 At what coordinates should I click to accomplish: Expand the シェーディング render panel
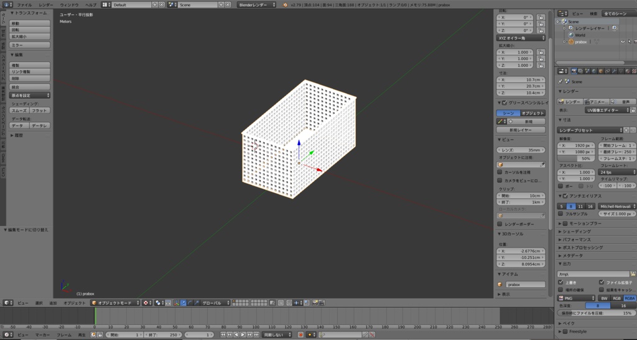click(577, 231)
